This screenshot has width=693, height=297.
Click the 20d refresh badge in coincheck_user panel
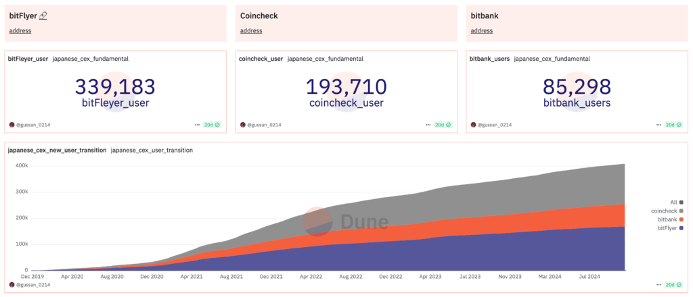coord(444,125)
